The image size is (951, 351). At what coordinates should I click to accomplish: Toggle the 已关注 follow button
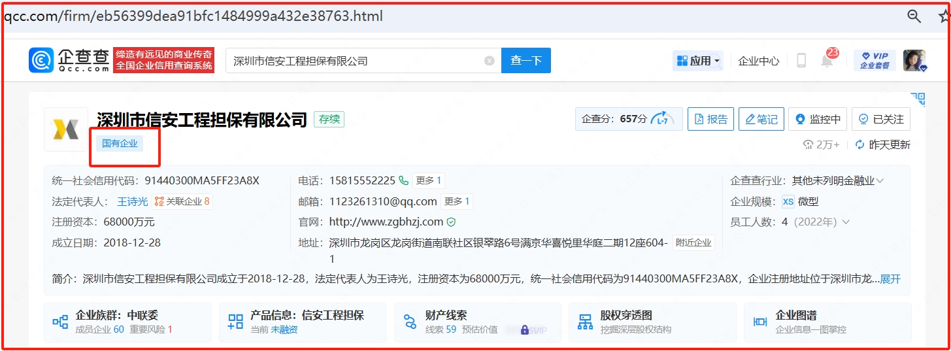[x=880, y=119]
